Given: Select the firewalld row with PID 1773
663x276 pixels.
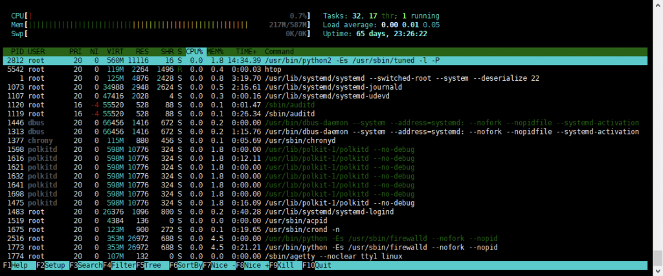Looking at the screenshot, I should click(x=325, y=247).
